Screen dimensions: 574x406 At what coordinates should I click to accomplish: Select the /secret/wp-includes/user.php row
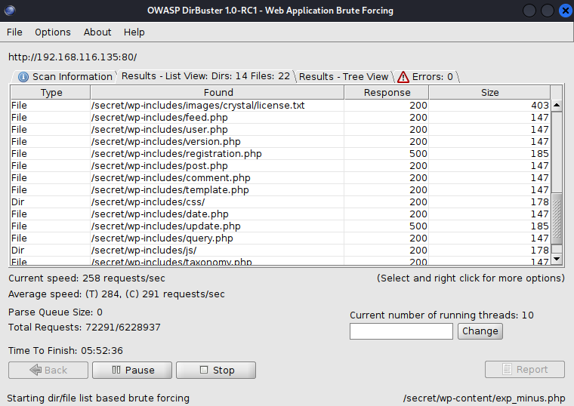point(280,130)
